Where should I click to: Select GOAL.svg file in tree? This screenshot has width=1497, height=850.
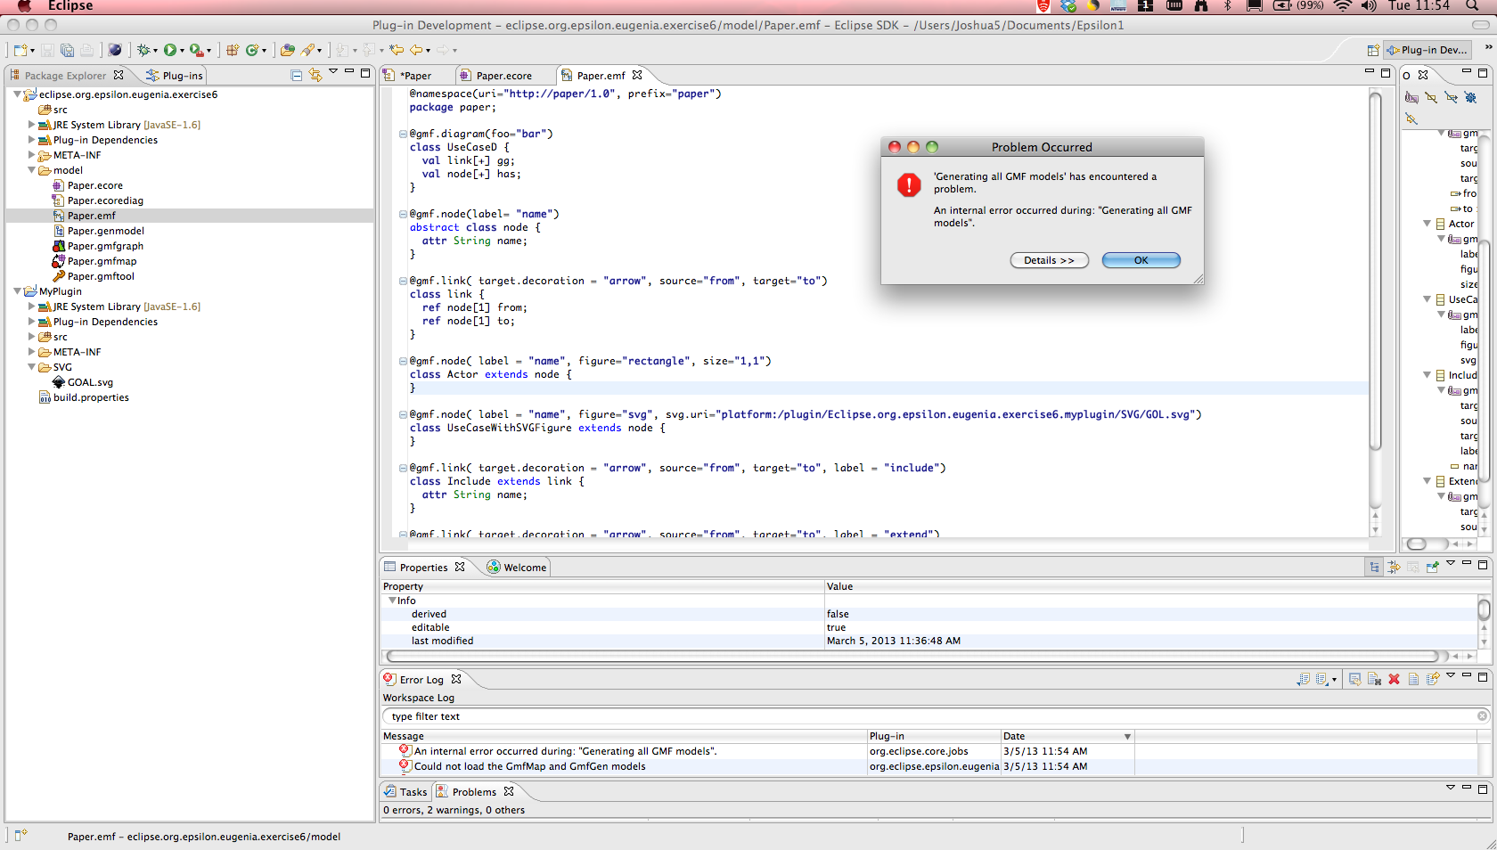click(83, 382)
